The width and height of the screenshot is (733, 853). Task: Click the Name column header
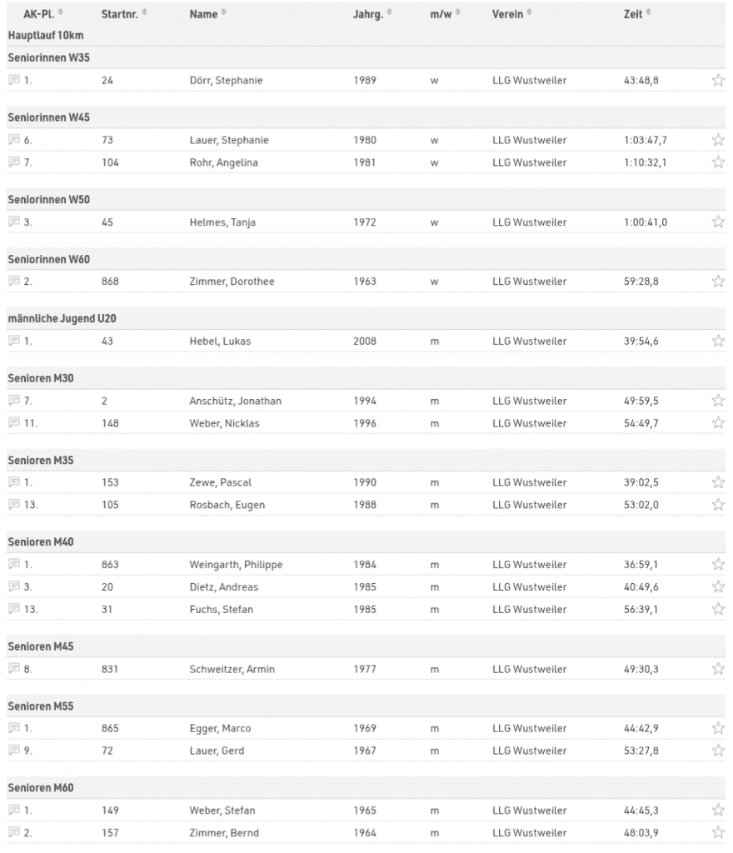click(x=203, y=14)
